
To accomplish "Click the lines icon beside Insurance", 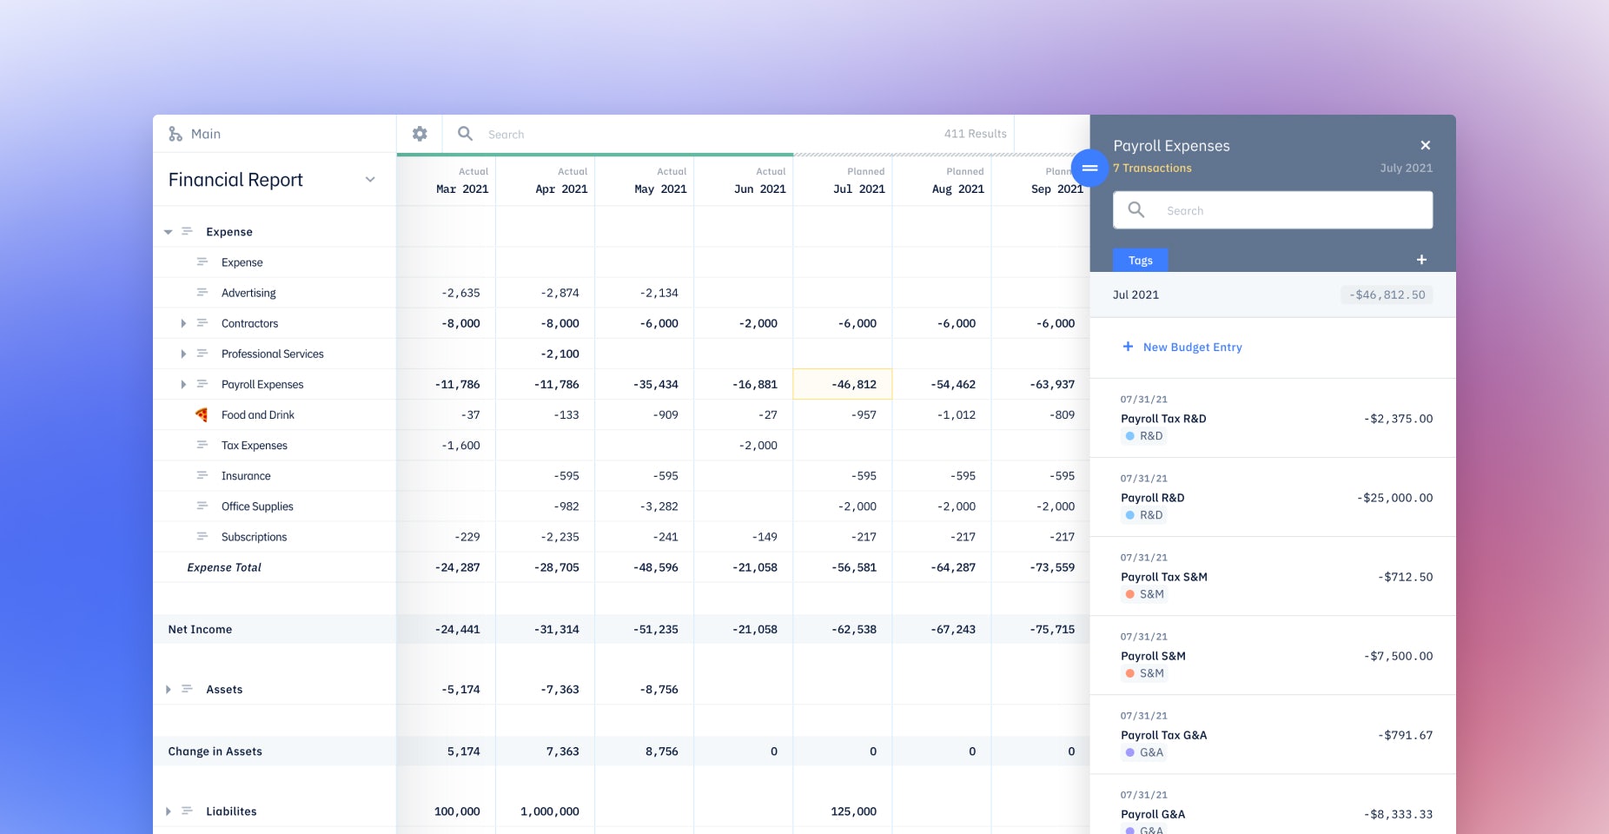I will pos(202,475).
